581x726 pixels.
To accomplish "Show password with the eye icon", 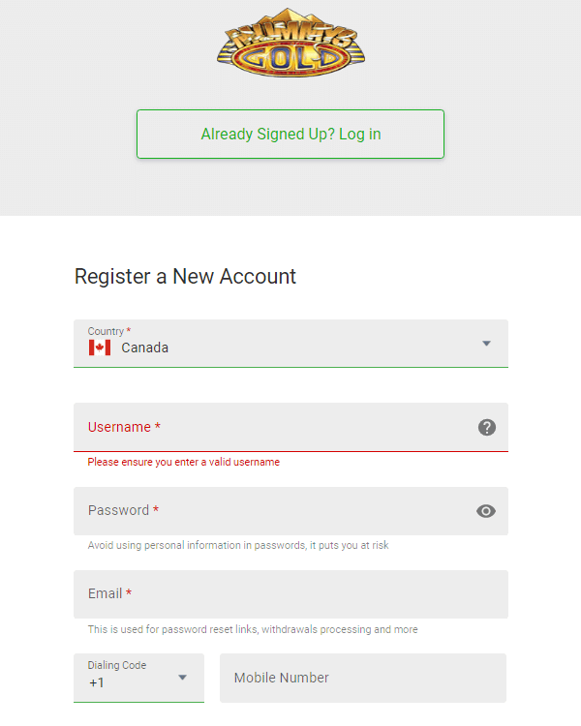I will pos(486,511).
